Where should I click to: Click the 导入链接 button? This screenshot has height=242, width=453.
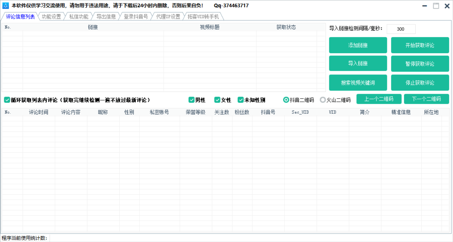pos(358,63)
